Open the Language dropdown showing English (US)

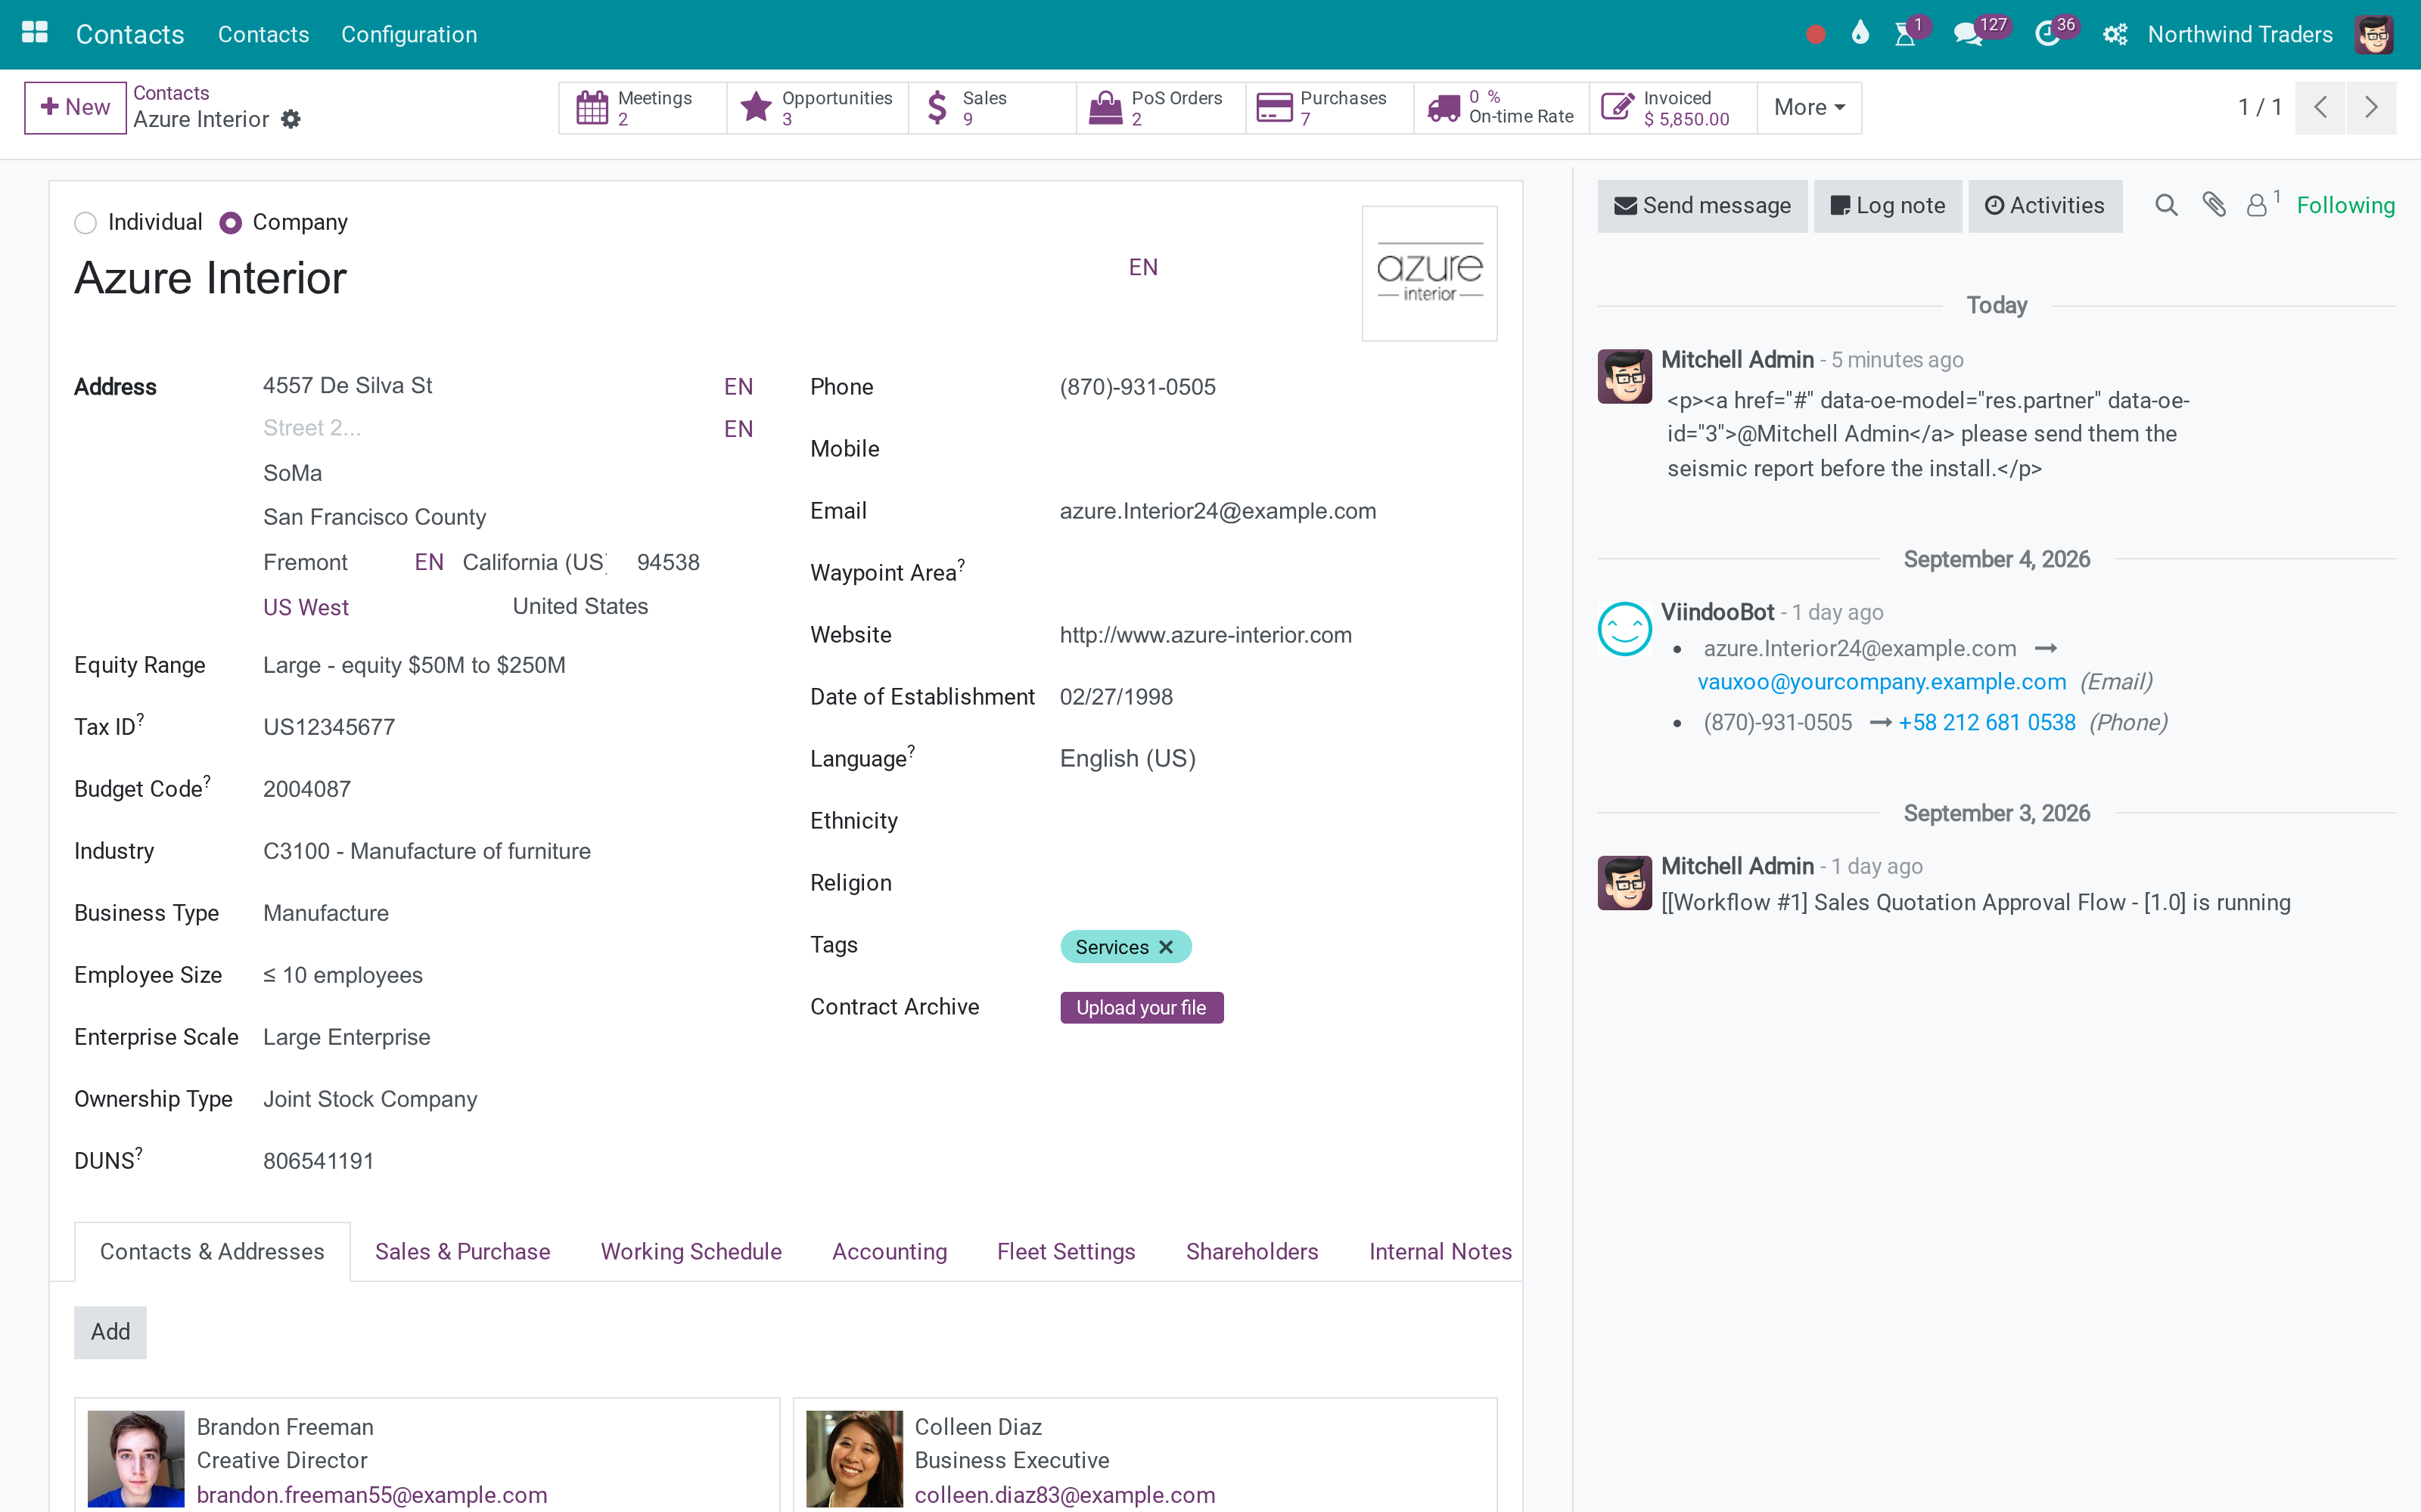[1278, 758]
